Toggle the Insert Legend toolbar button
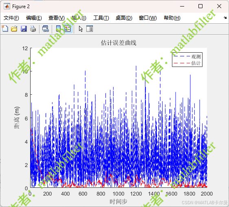 (x=68, y=29)
